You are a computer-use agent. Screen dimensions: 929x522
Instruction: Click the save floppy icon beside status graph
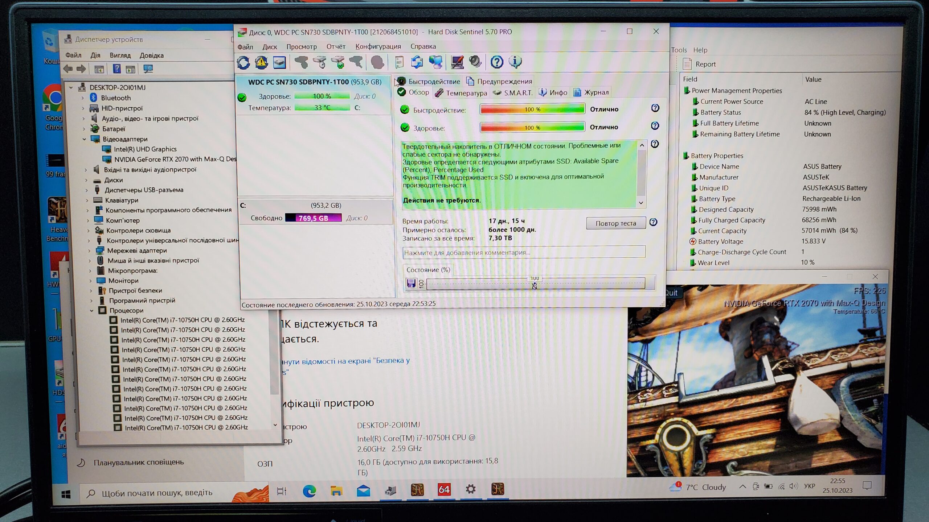tap(411, 283)
